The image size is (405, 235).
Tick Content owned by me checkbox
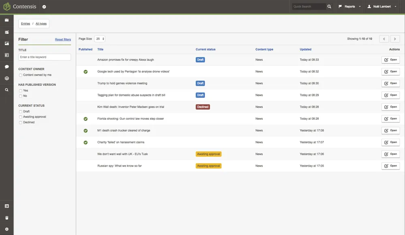(20, 75)
